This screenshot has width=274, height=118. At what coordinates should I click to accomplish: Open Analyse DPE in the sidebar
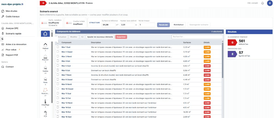[12, 28]
